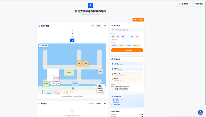Click the orange voice broadcast button
Viewport: 206px width, 117px height.
pyautogui.click(x=138, y=19)
